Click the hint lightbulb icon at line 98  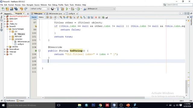pyautogui.click(x=36, y=26)
